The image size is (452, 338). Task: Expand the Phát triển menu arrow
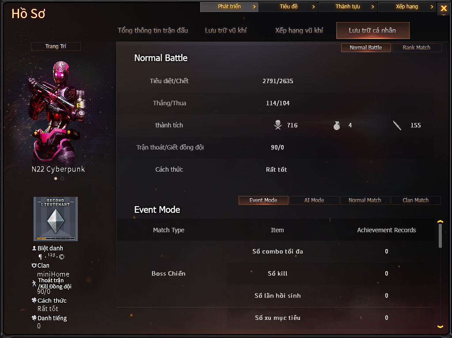(x=254, y=7)
